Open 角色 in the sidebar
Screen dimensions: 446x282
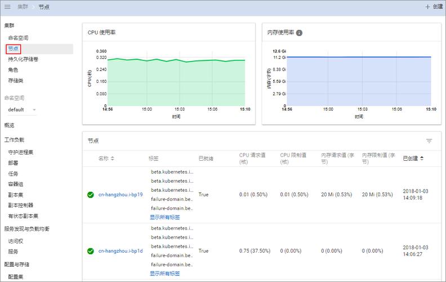coord(13,70)
